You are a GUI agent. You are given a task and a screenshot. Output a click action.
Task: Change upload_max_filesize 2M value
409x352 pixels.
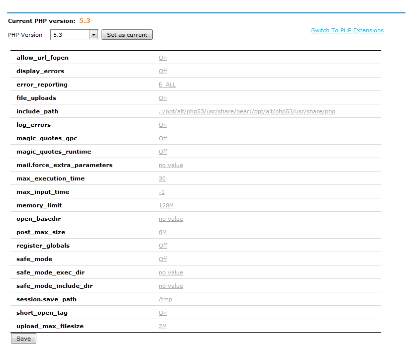163,326
